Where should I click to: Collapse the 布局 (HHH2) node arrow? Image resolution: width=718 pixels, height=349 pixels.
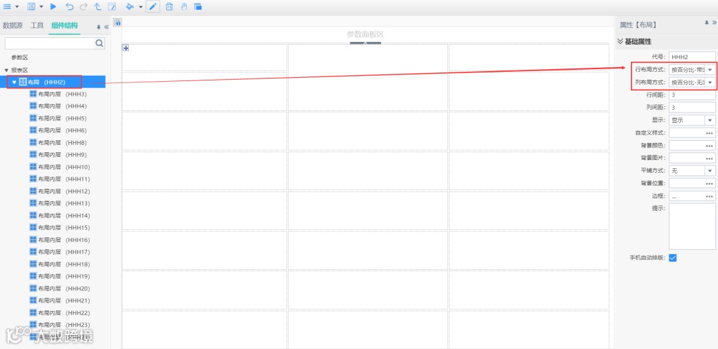(x=14, y=82)
